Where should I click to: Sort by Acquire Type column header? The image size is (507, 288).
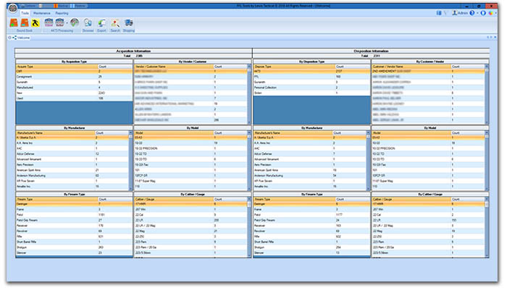[x=57, y=66]
